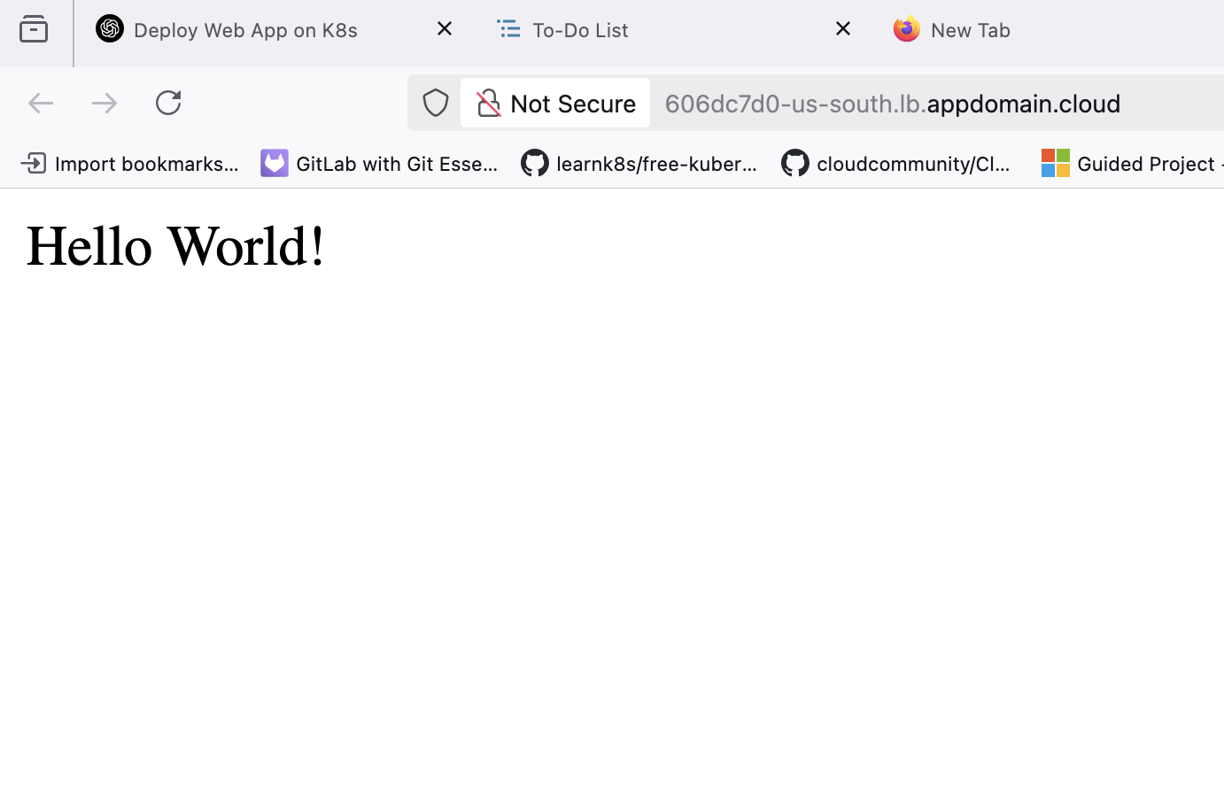This screenshot has width=1224, height=811.
Task: Open the Import bookmarks toolbar item
Action: (129, 164)
